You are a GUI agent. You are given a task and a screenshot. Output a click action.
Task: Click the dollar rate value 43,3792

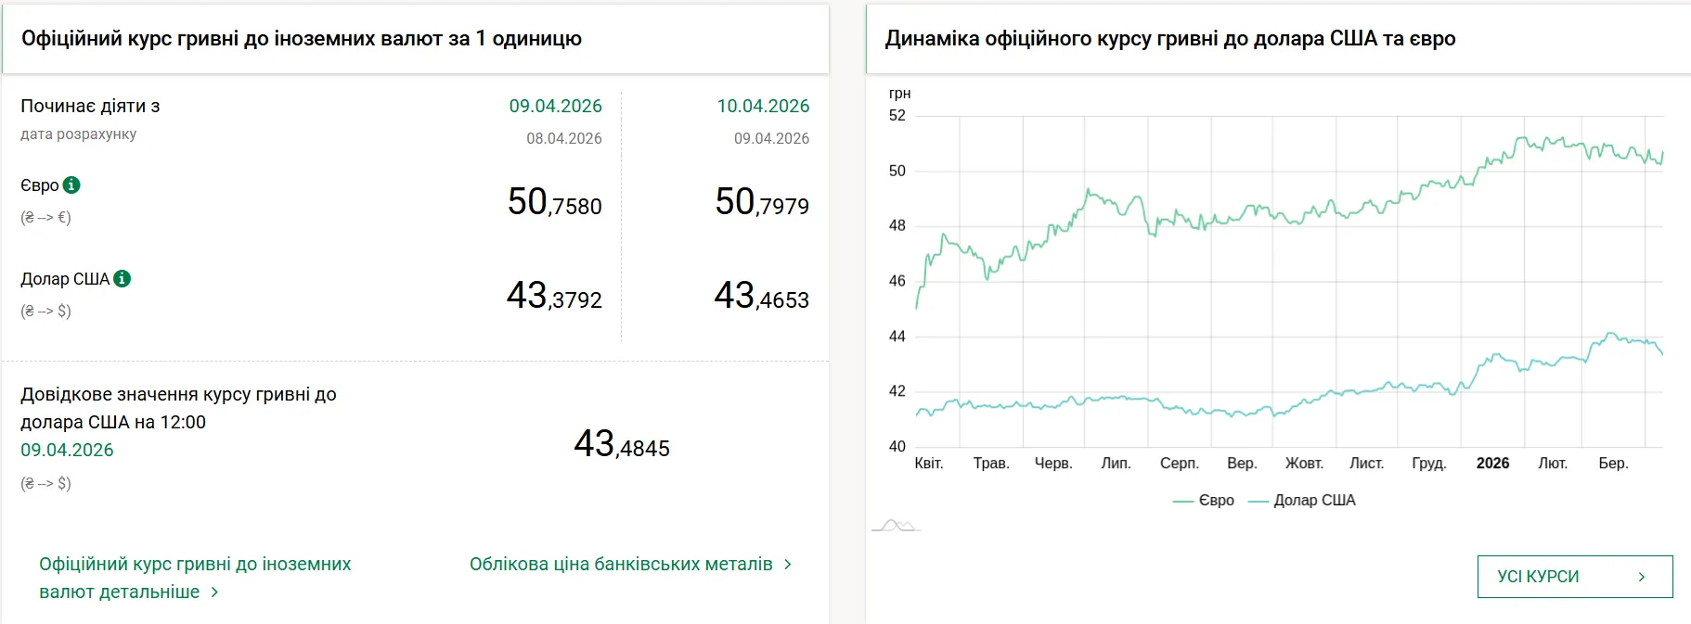click(554, 296)
